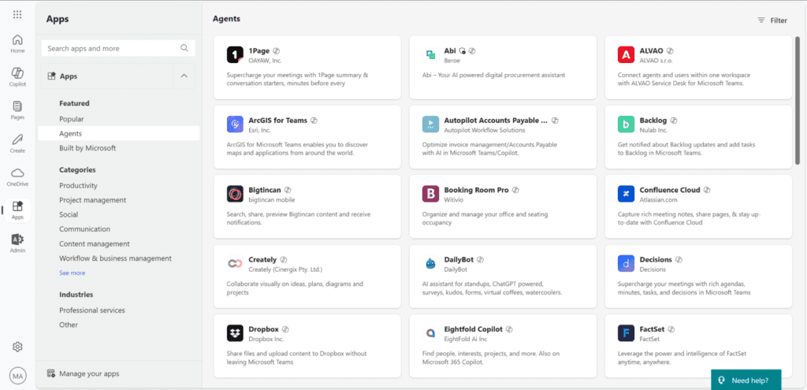Open the Creately app title
The height and width of the screenshot is (390, 807).
[262, 259]
